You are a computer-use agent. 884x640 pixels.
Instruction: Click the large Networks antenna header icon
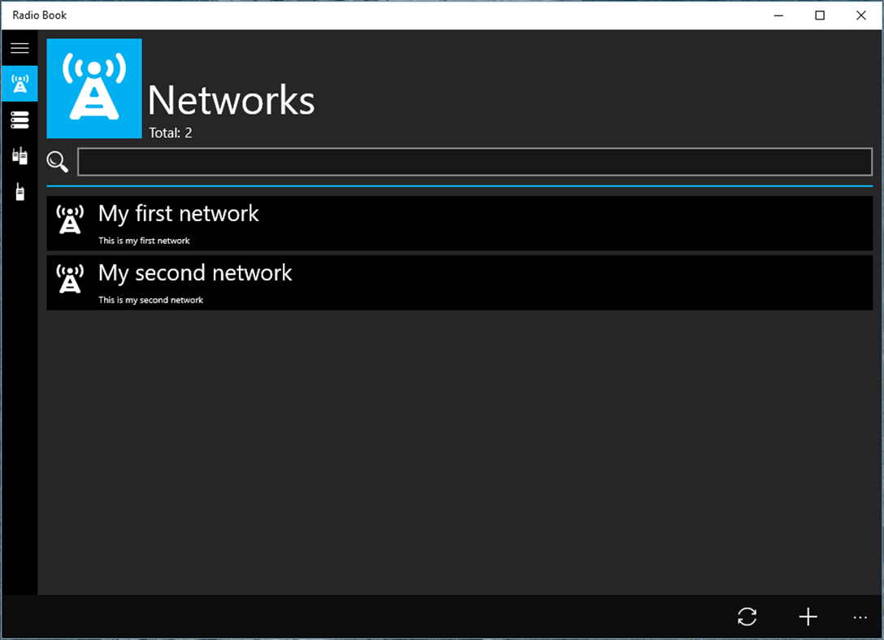point(93,87)
